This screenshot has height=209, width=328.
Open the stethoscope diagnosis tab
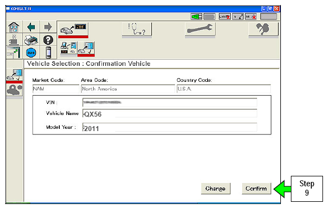click(x=137, y=30)
